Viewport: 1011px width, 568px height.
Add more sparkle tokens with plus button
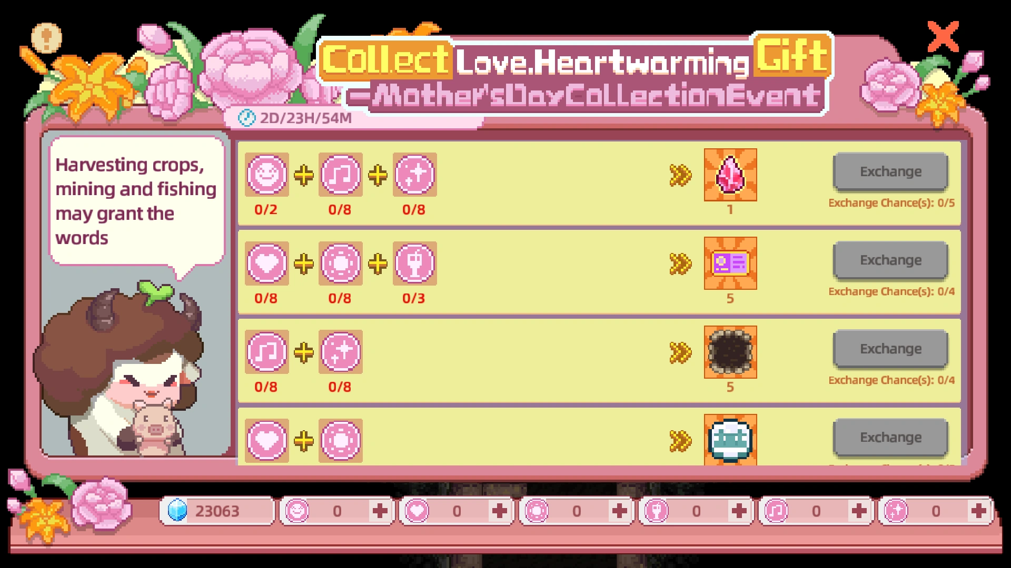[978, 511]
